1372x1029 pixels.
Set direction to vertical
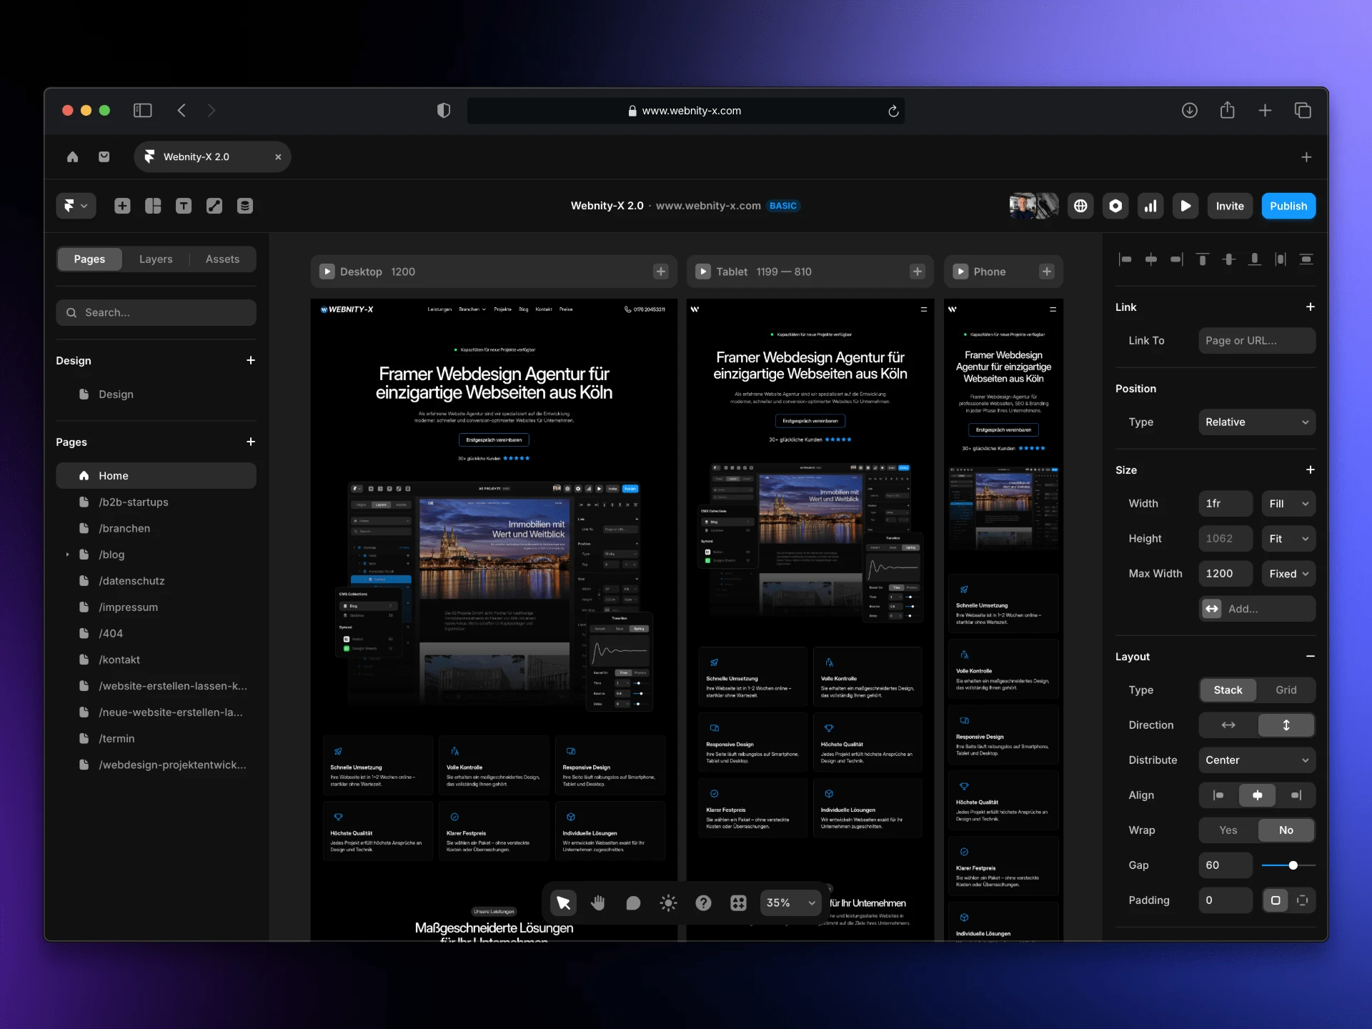coord(1286,725)
